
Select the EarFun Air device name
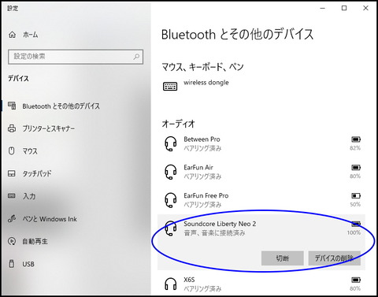click(198, 167)
